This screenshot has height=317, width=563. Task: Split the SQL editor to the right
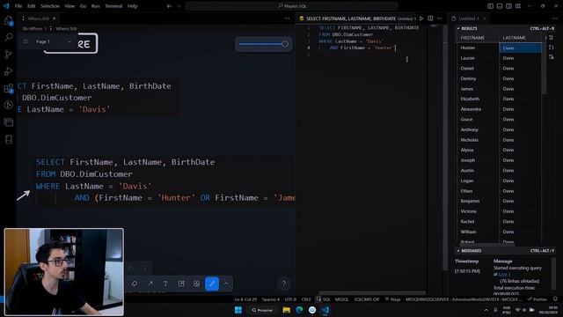click(430, 18)
